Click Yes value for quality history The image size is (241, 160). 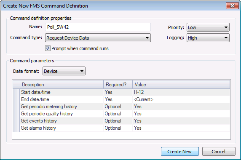[181, 114]
